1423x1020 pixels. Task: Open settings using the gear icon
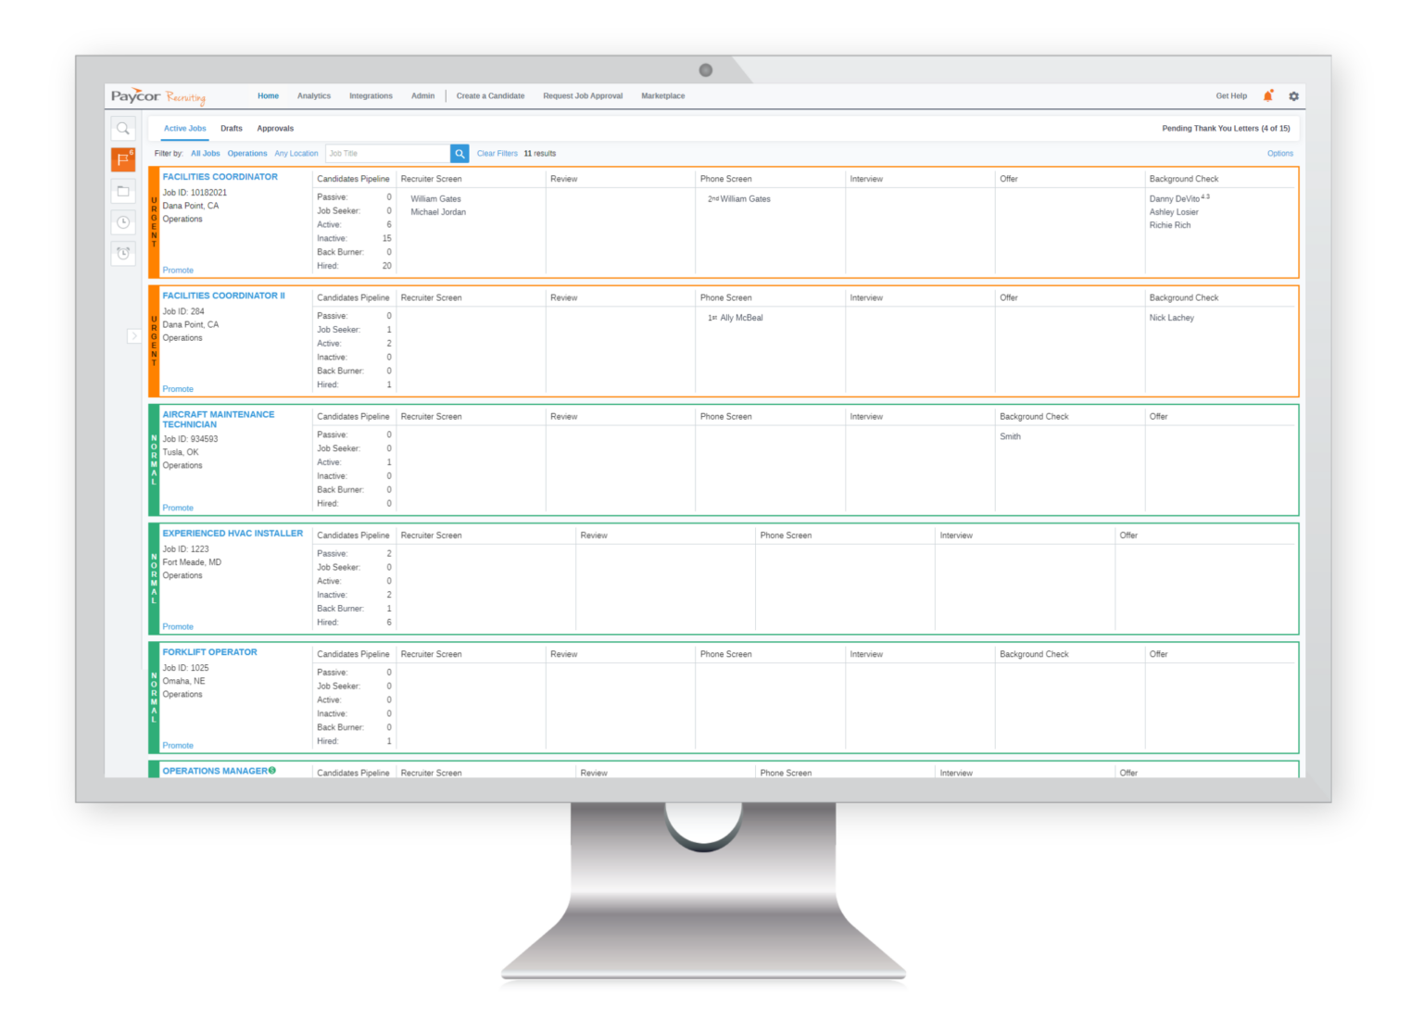pos(1294,95)
